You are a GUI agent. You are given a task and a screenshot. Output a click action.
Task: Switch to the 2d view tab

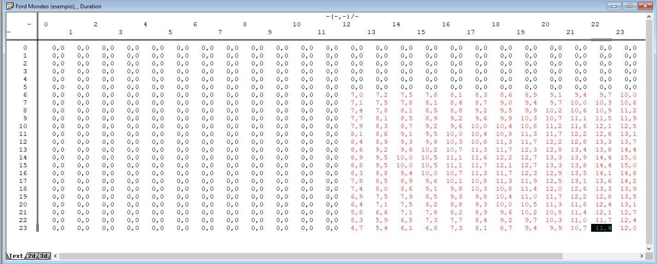coord(32,256)
